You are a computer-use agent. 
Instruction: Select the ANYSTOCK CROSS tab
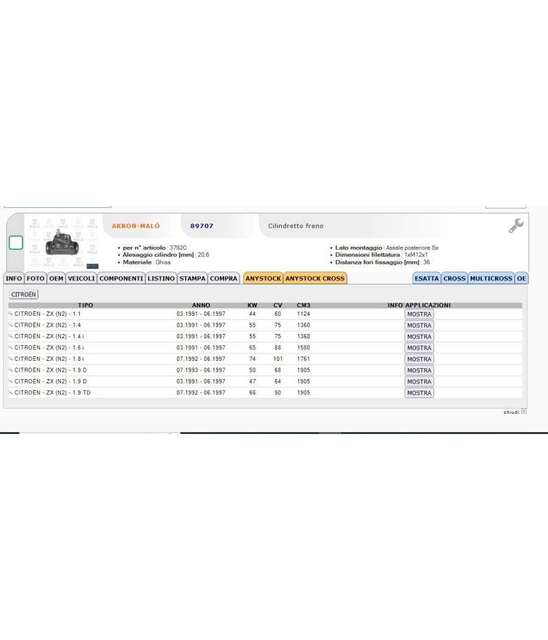click(x=315, y=279)
